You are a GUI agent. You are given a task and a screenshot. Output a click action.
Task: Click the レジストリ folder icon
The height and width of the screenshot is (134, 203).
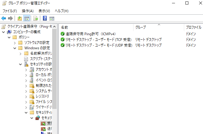tap(32, 96)
